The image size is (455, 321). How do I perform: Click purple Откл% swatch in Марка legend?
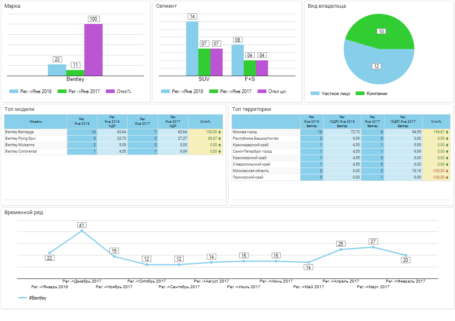[x=110, y=91]
